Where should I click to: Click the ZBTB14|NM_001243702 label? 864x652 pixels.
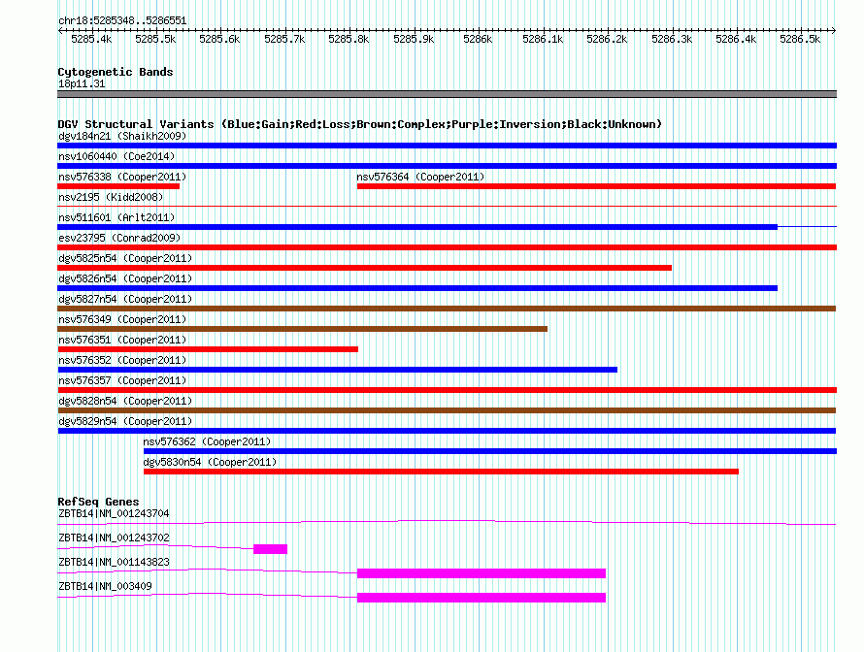point(114,538)
